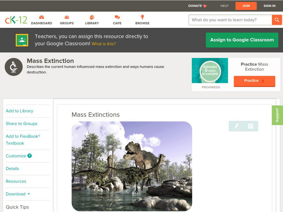
Task: Click the arrow inside Practice button
Action: pyautogui.click(x=263, y=81)
